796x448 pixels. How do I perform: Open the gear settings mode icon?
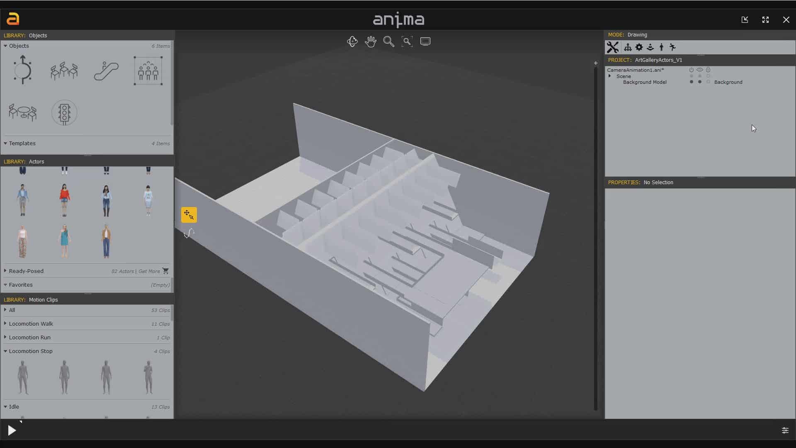[x=639, y=47]
